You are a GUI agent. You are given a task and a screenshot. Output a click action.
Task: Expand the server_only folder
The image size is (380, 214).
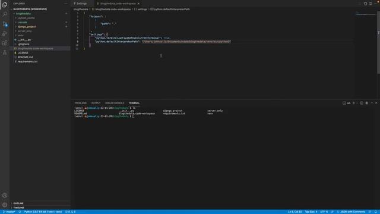coord(40,31)
